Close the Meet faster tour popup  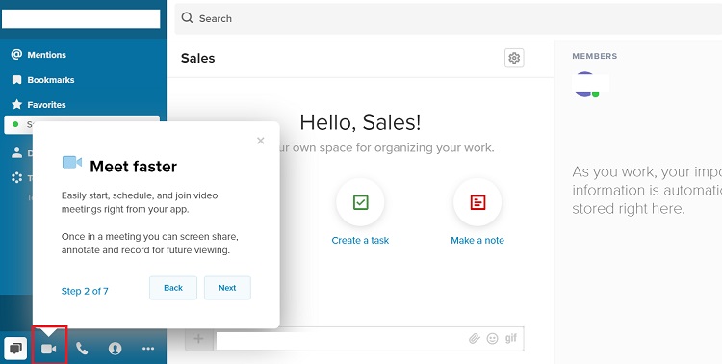(x=261, y=141)
